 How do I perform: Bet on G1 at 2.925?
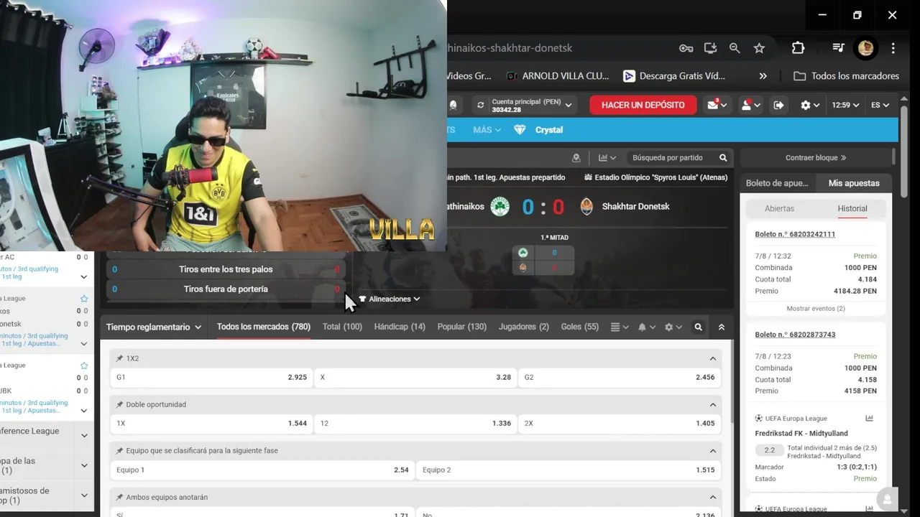point(211,377)
